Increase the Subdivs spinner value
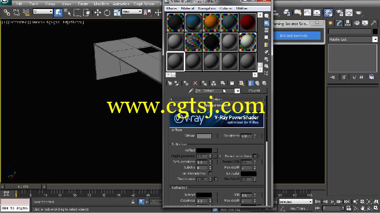 210,166
